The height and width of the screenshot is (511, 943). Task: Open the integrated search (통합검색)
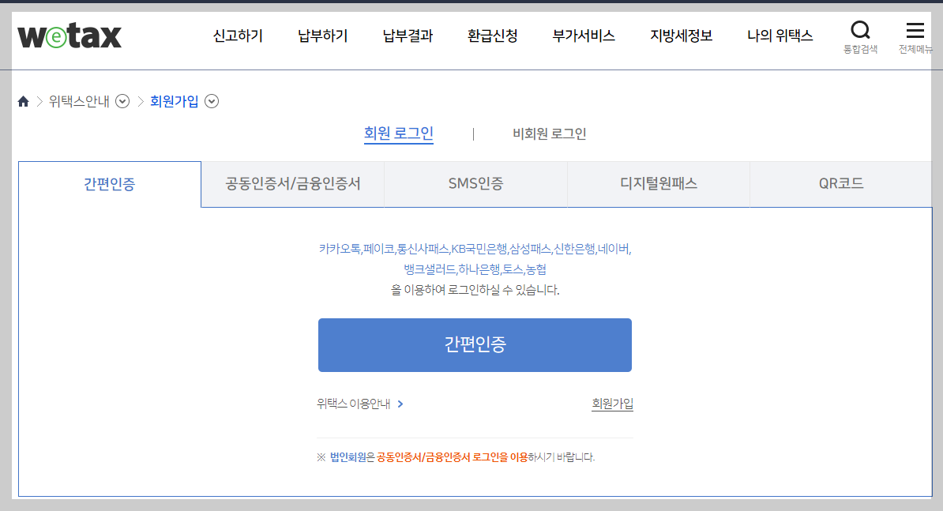pos(860,30)
